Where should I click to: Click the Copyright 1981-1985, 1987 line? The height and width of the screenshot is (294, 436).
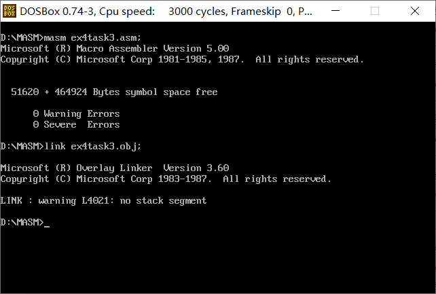[182, 59]
